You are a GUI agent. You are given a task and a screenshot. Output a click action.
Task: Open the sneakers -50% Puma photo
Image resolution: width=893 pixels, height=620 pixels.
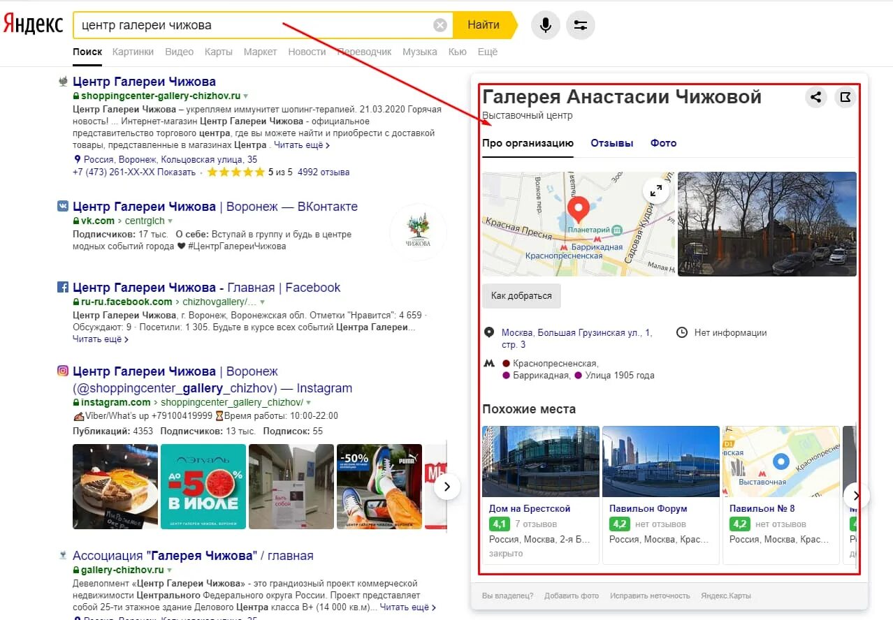(379, 487)
